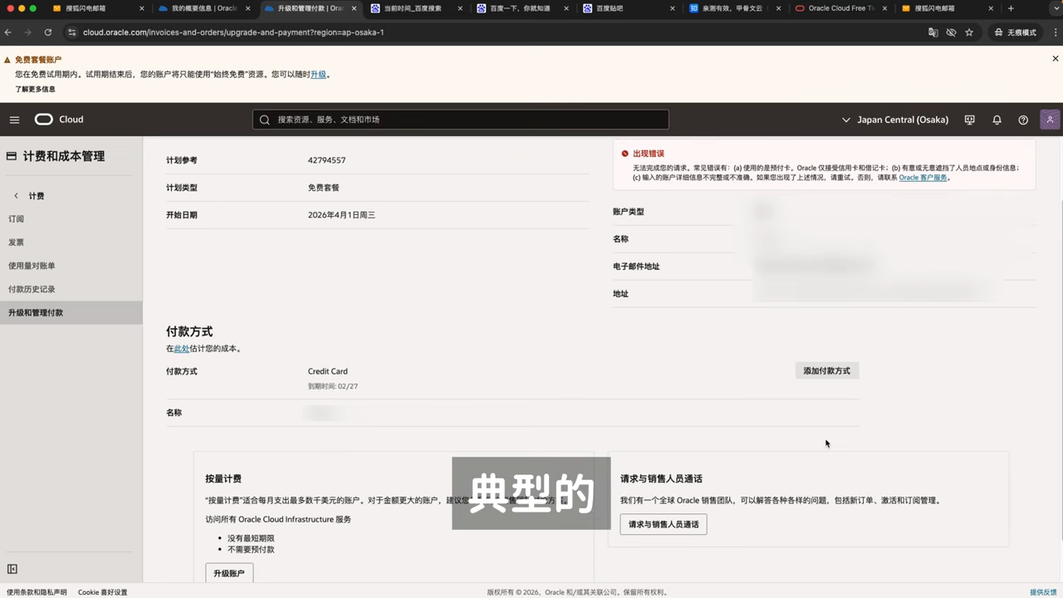Viewport: 1063px width, 598px height.
Task: Open a new browser tab with plus
Action: (x=1011, y=8)
